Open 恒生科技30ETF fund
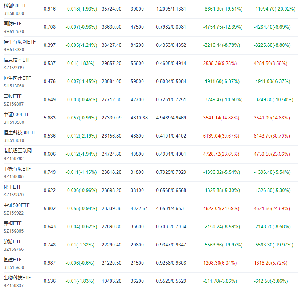This screenshot has width=298, height=290. pyautogui.click(x=20, y=132)
